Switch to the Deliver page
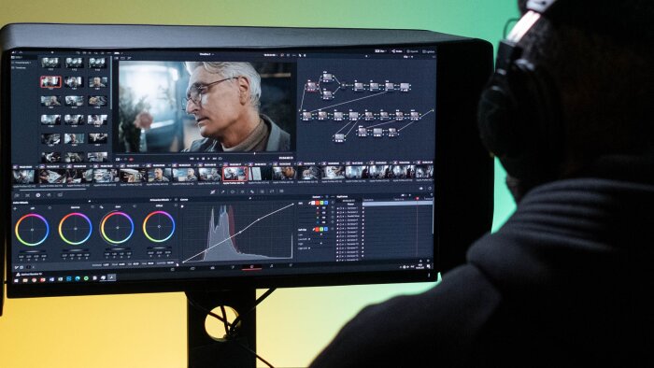This screenshot has width=654, height=368. coord(291,265)
